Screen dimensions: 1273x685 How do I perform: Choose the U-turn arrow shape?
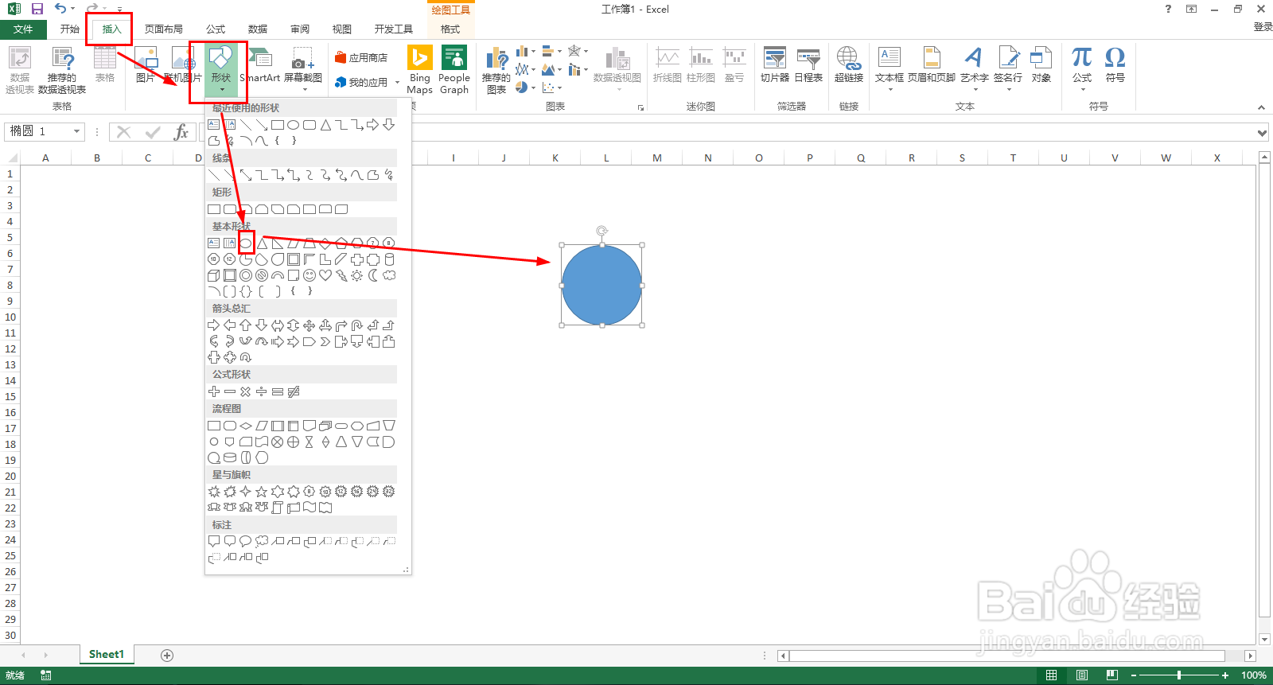tap(357, 325)
